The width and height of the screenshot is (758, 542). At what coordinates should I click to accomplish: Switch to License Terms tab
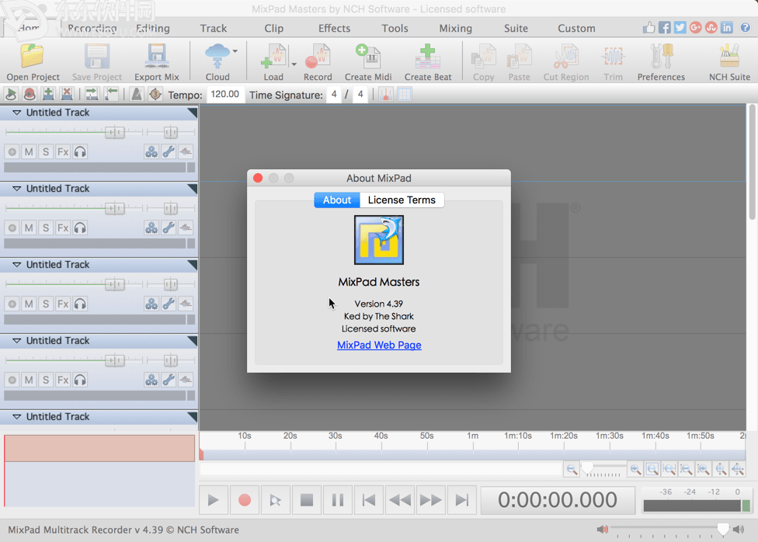point(402,200)
